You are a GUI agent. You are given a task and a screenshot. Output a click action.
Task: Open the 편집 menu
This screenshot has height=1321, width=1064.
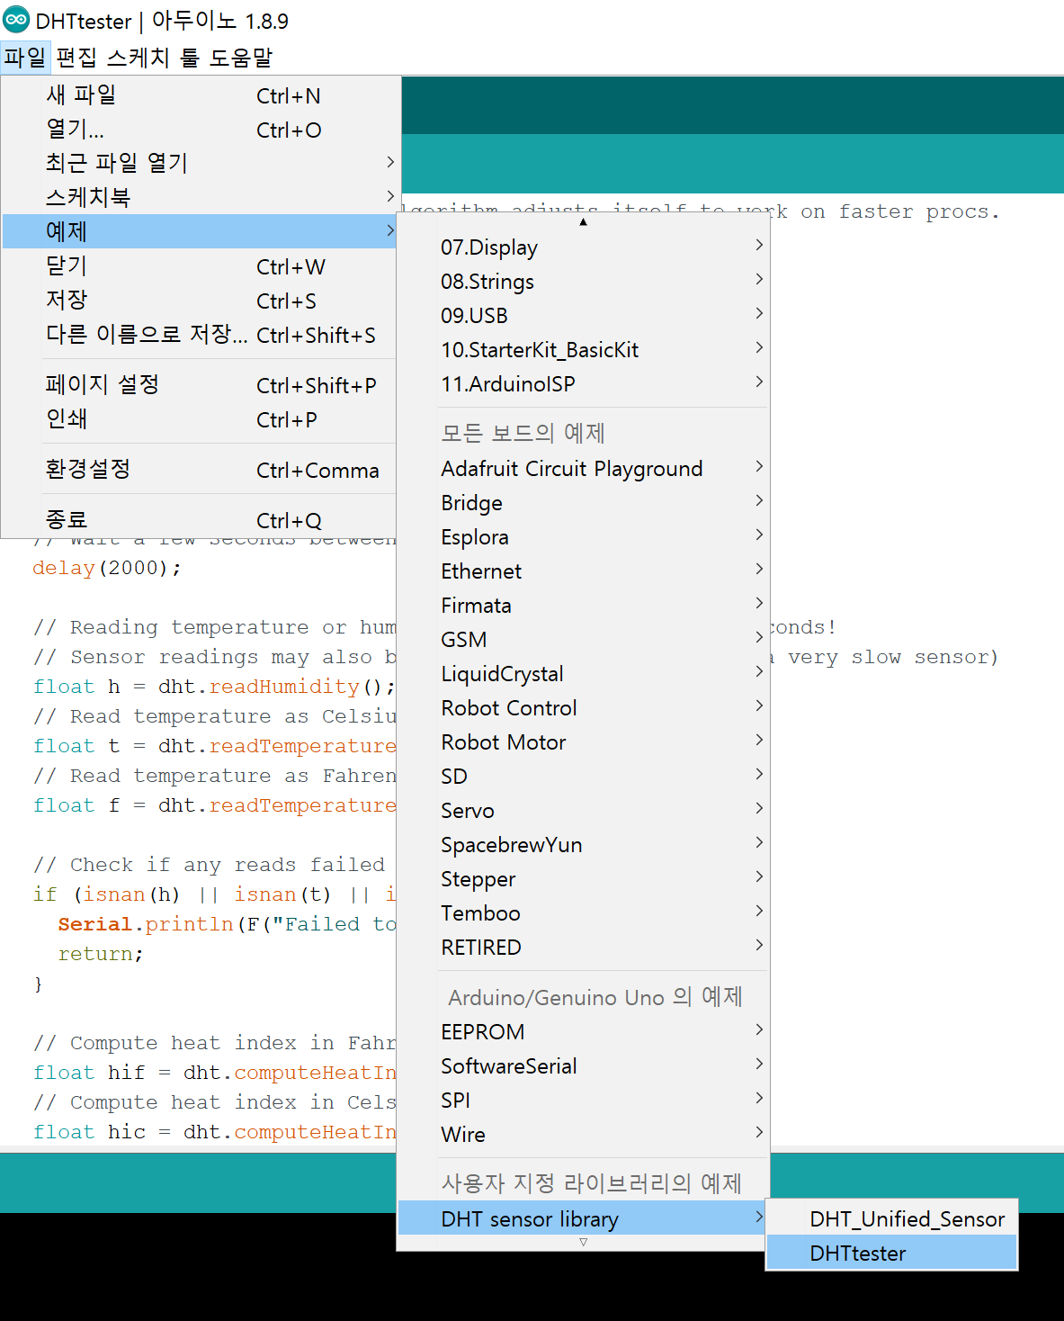click(76, 58)
